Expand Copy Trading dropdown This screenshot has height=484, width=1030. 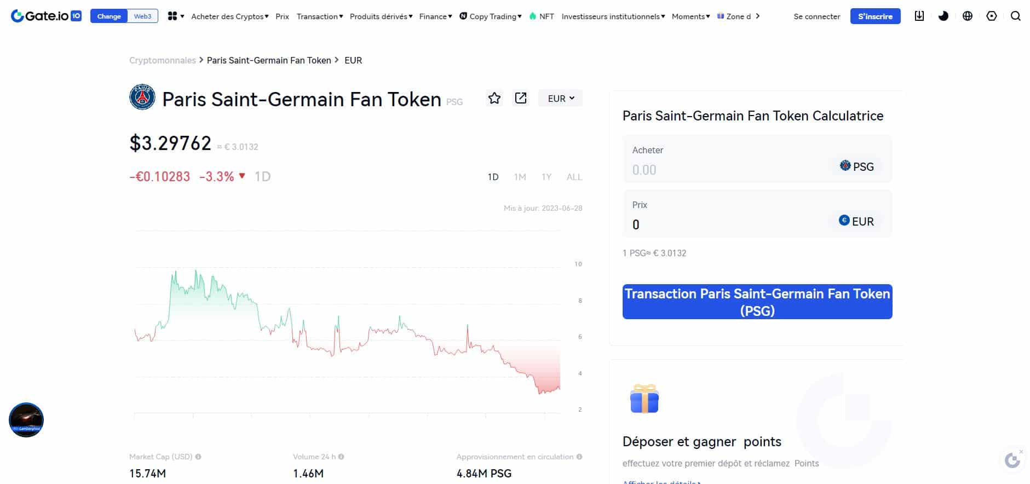(491, 16)
